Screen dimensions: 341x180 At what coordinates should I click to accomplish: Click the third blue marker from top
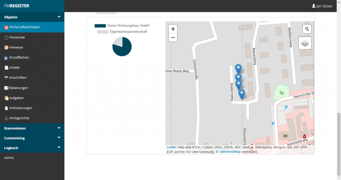coord(238,85)
